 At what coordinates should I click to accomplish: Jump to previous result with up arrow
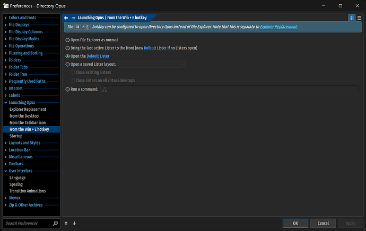point(66,223)
